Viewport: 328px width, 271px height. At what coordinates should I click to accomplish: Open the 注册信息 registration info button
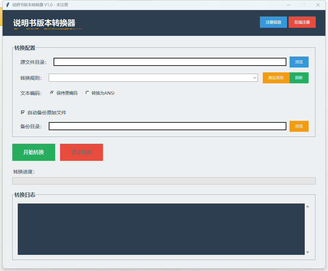pos(273,22)
